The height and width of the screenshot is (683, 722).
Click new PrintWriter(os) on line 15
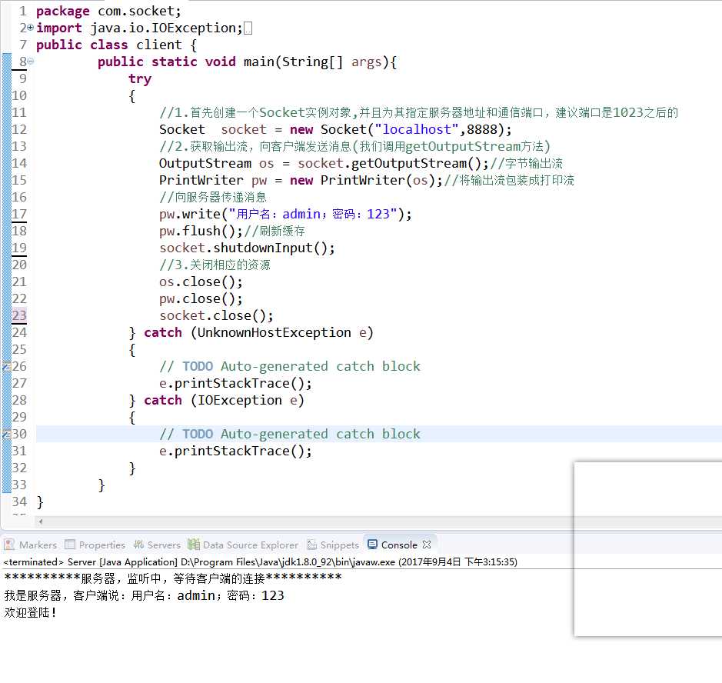point(362,181)
